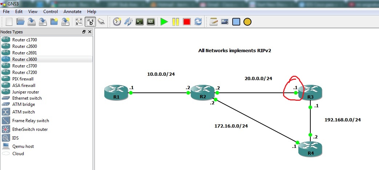
Task: Stop all devices with red square button
Action: pos(187,22)
